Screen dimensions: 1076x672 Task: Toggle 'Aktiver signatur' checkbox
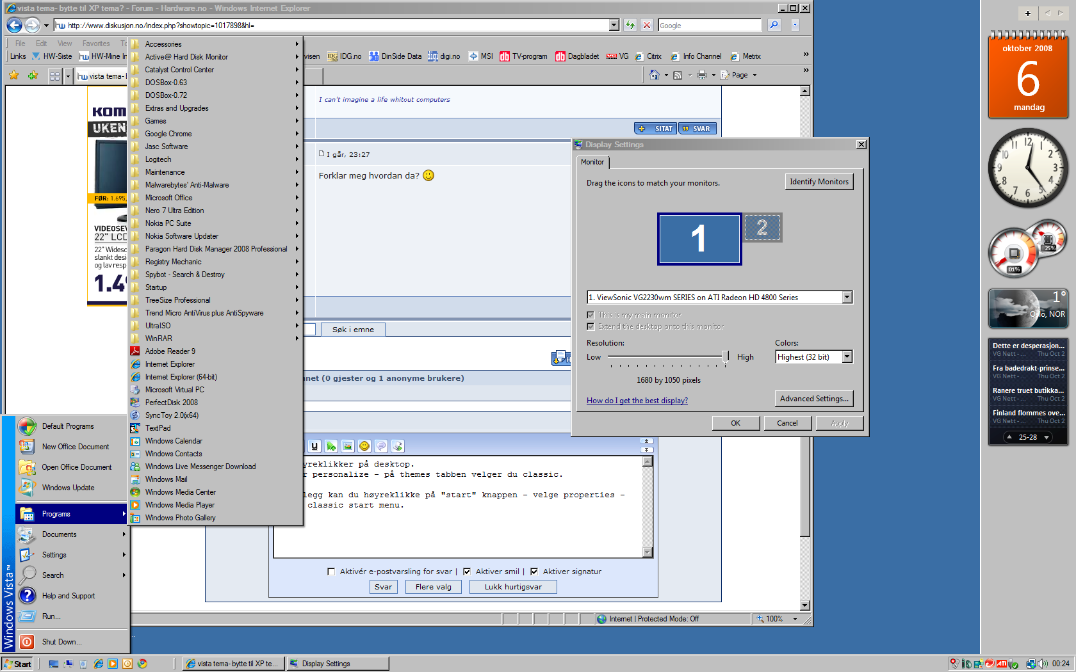(x=534, y=572)
